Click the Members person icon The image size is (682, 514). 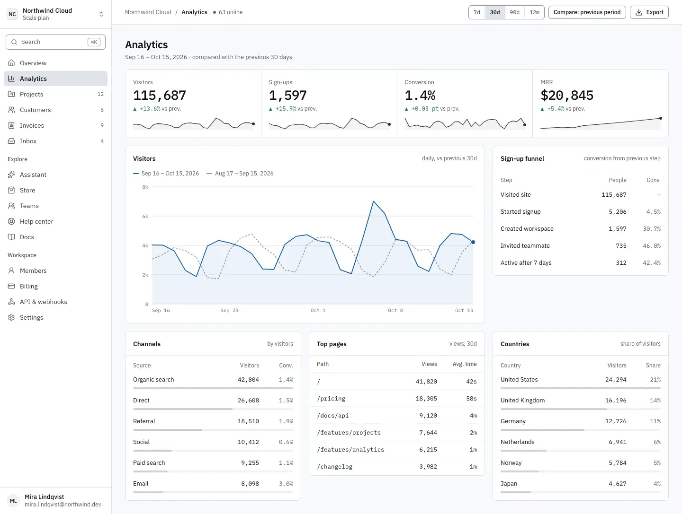point(11,270)
